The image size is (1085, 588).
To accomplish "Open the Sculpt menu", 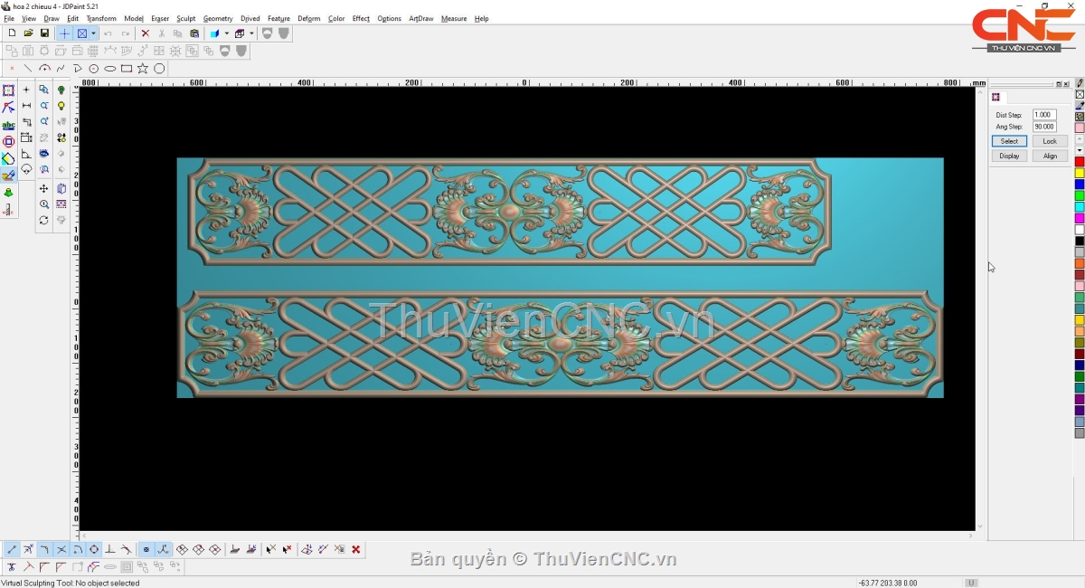I will click(x=185, y=18).
